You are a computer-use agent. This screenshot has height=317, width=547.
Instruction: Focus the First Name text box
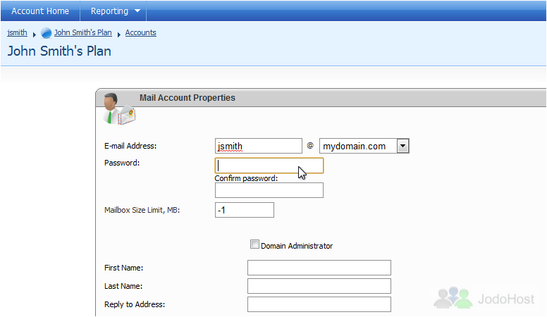click(x=319, y=268)
